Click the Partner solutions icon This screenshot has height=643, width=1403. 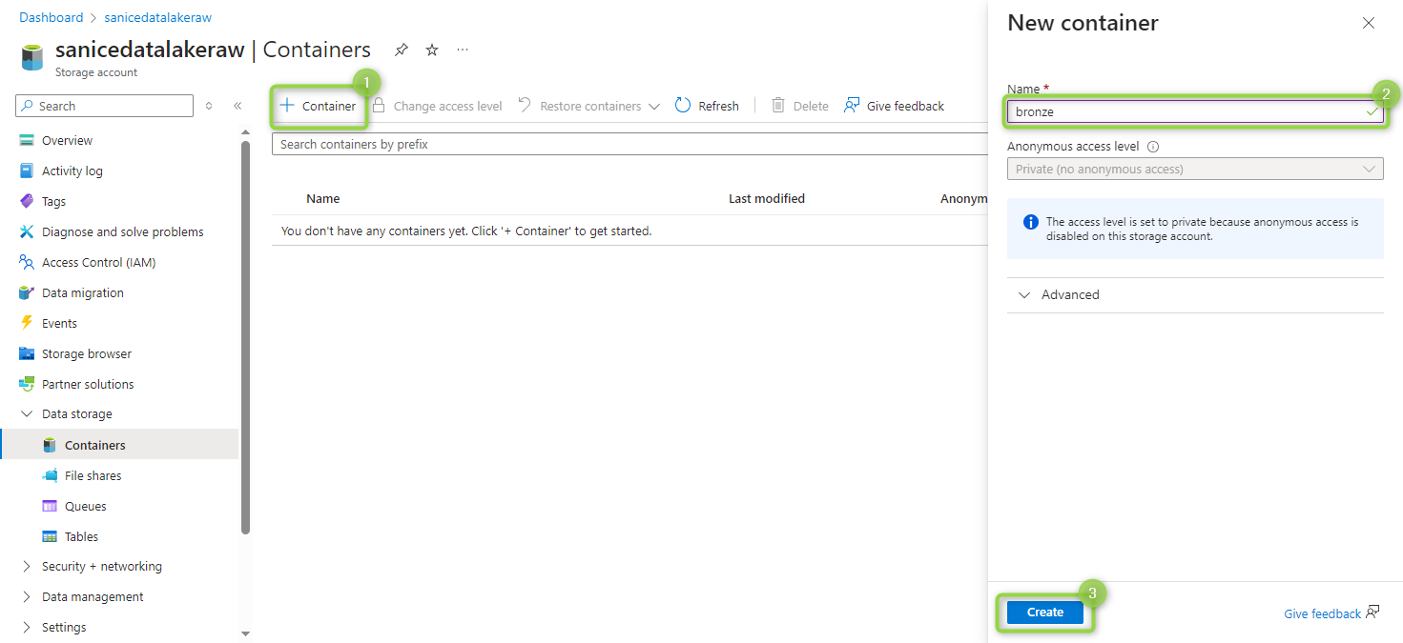pos(27,384)
